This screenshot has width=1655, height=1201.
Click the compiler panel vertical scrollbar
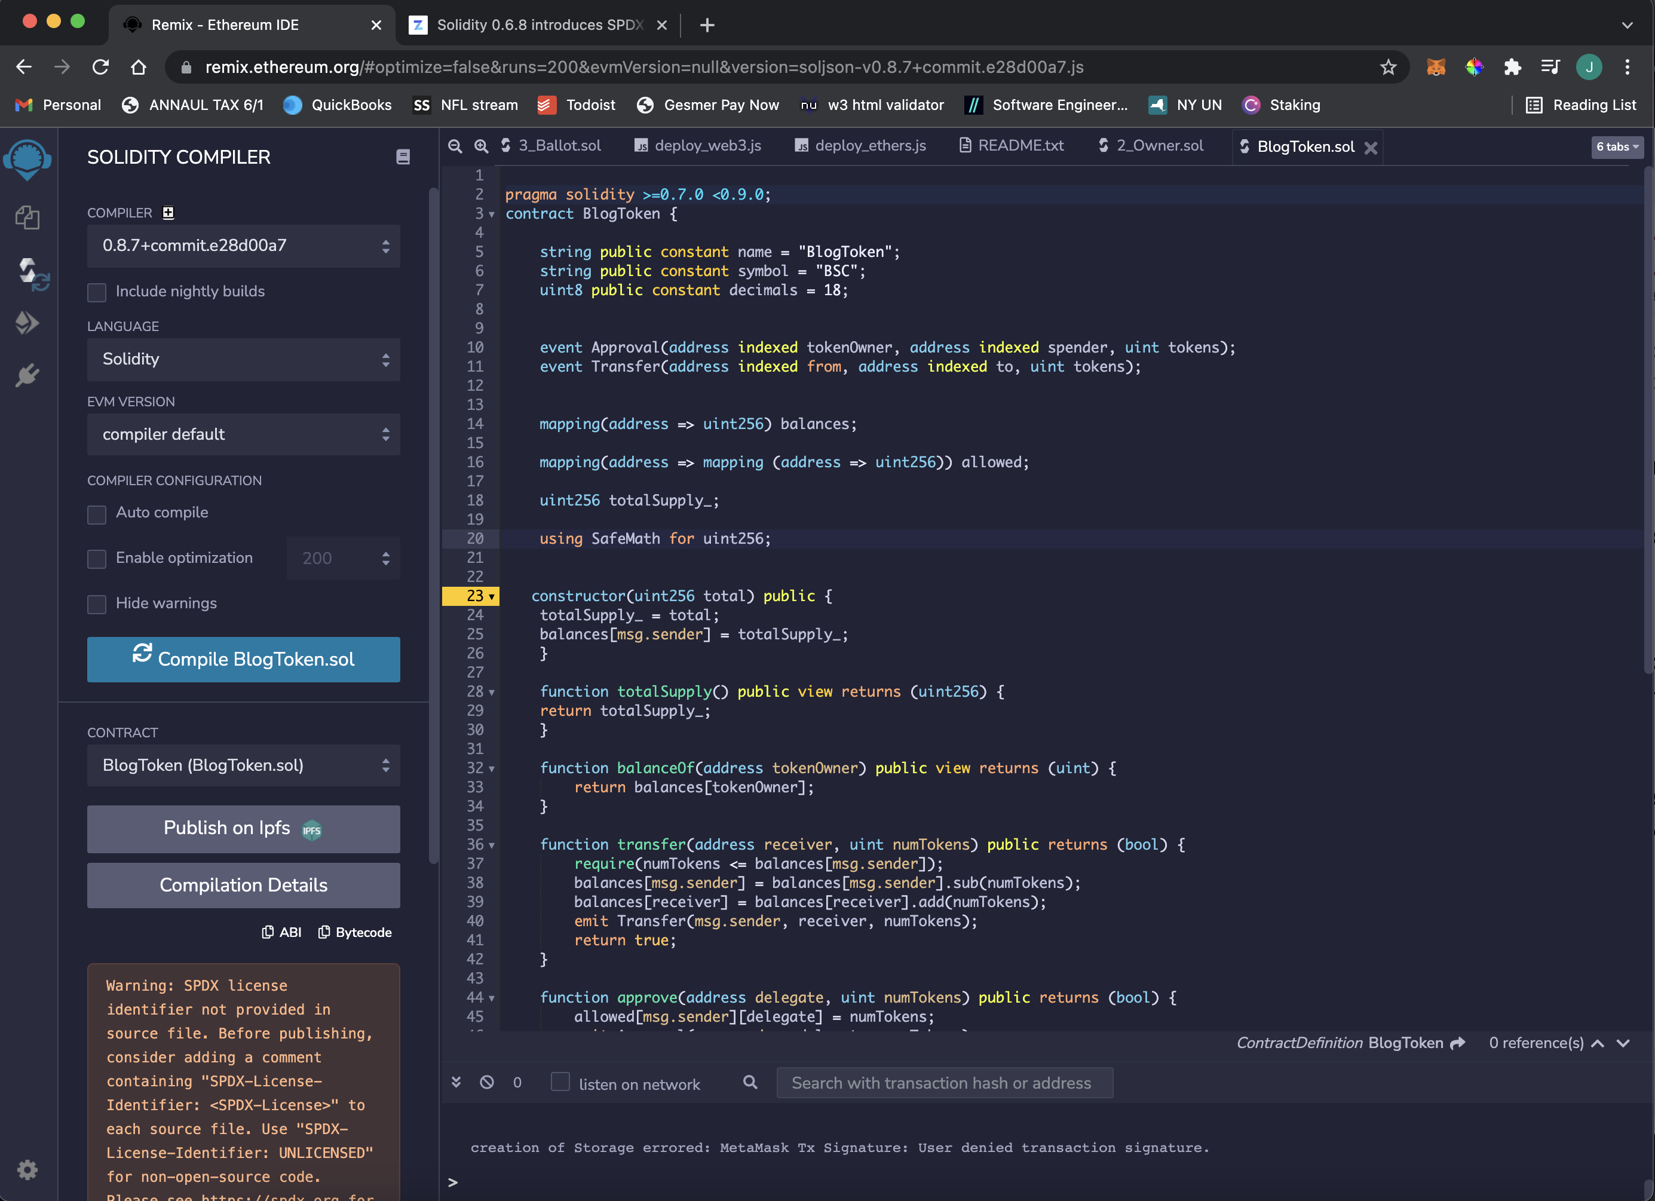coord(433,525)
